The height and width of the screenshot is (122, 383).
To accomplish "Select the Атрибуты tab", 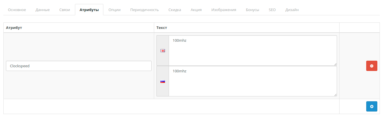I will (x=89, y=10).
